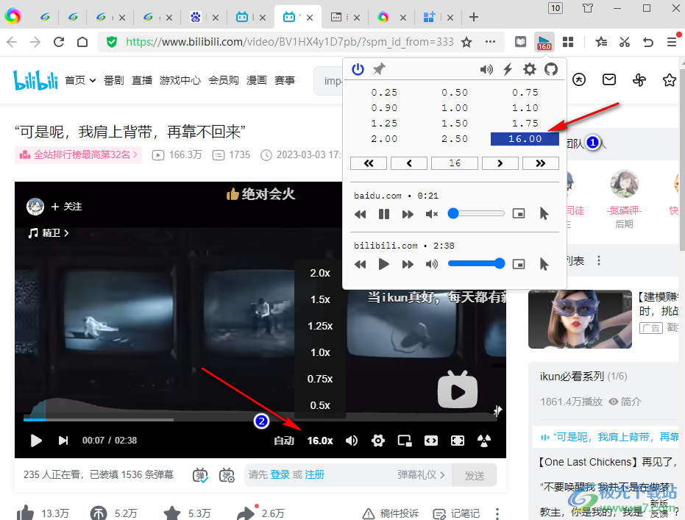Enter player web fullscreen mode
Viewport: 685px width, 520px height.
(458, 441)
